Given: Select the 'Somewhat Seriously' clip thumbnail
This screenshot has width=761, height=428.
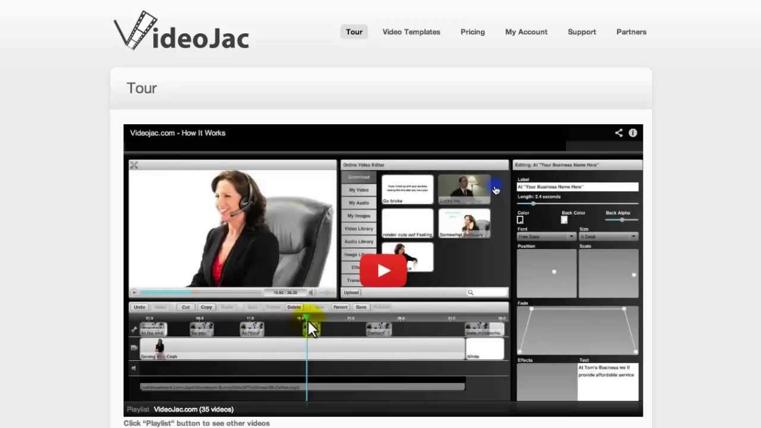Looking at the screenshot, I should click(464, 223).
